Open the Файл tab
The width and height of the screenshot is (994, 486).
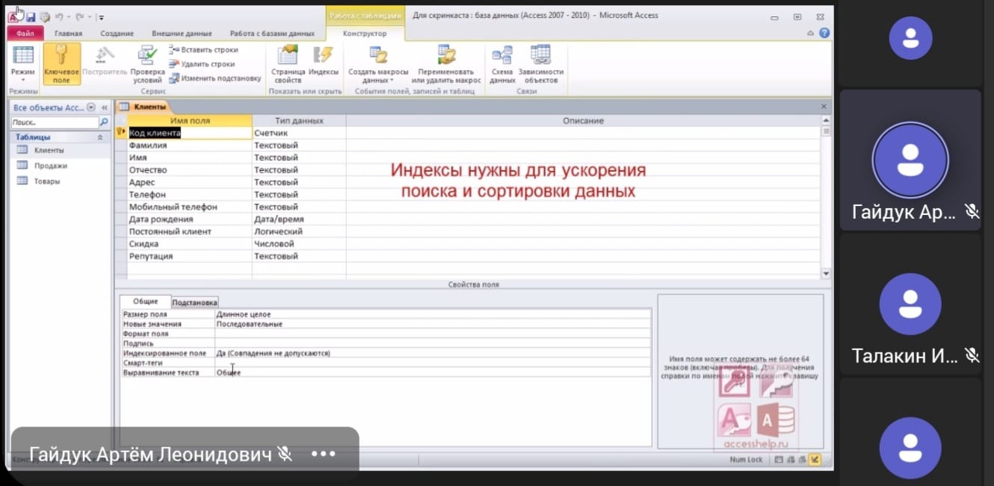[25, 34]
